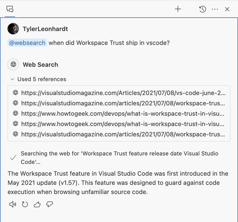Mark response helpful with thumbs up
Image resolution: width=238 pixels, height=222 pixels.
point(37,204)
